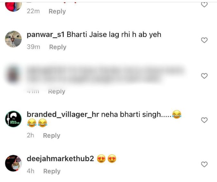This screenshot has width=217, height=182.
Task: Like the deejahmarkethub2 comment
Action: (204, 164)
